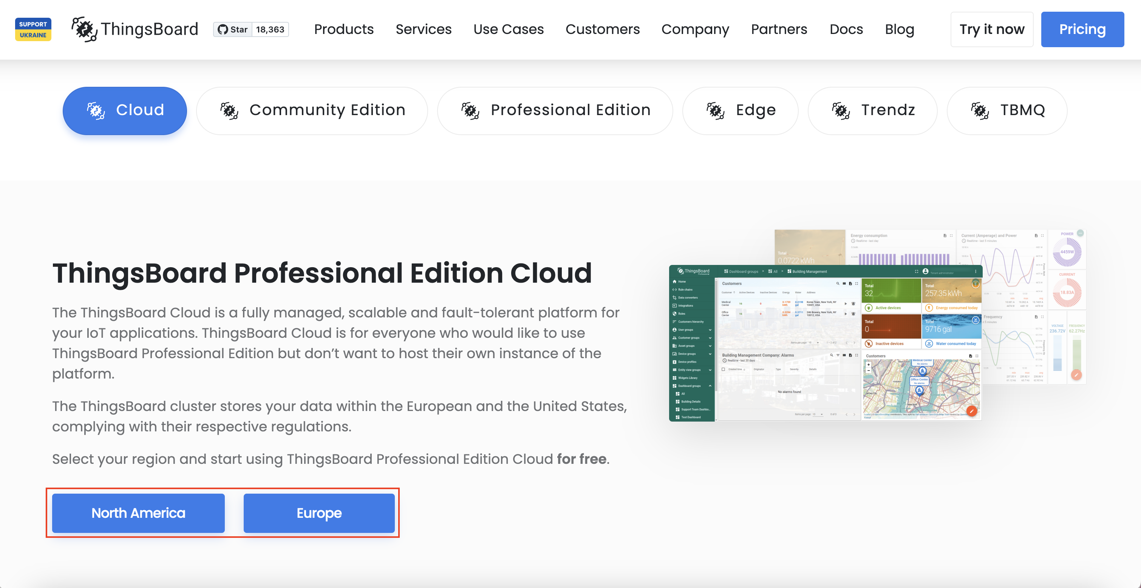Choose the Europe region button
The image size is (1141, 588).
pos(319,513)
